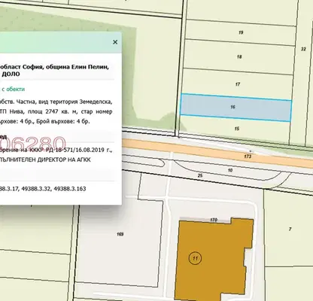Close the parcel info popup
313x301 pixels.
115,42
